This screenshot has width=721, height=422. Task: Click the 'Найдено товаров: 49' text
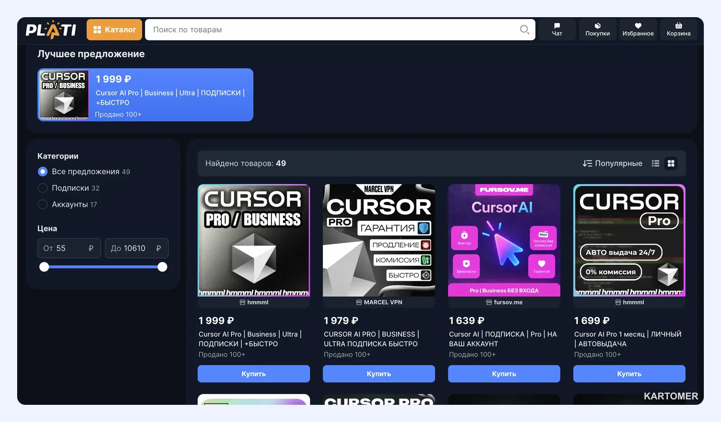(x=246, y=164)
